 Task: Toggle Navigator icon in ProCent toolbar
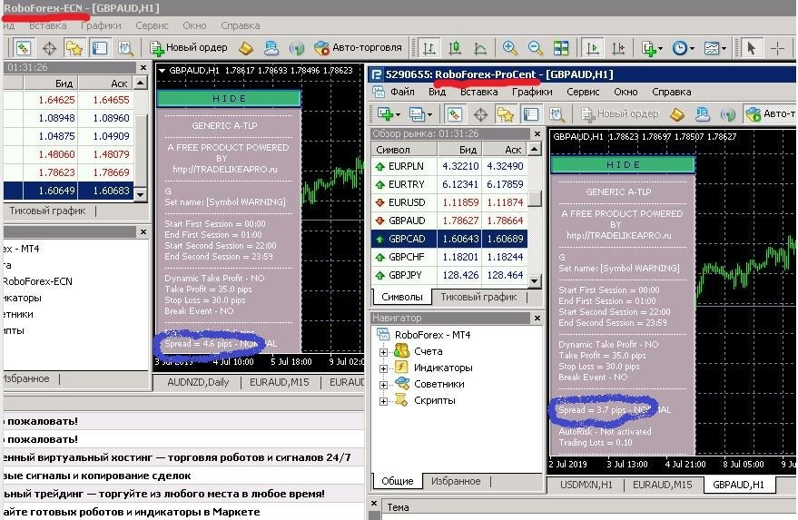tap(505, 114)
